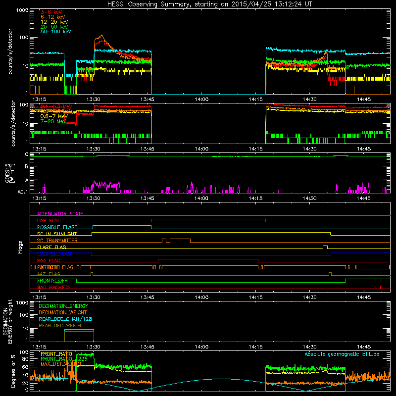Click the POSSIBLE_FLARE flag label
The height and width of the screenshot is (396, 396).
tap(57, 227)
